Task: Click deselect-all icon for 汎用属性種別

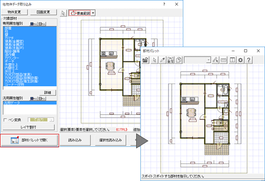Action: pyautogui.click(x=42, y=98)
